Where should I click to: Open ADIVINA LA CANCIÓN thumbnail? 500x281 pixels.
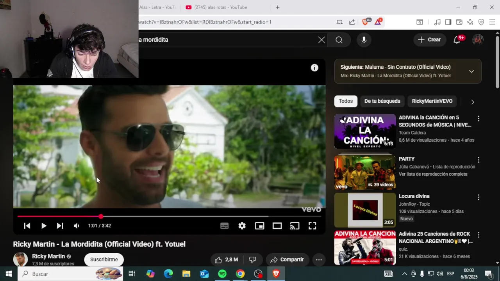point(365,131)
